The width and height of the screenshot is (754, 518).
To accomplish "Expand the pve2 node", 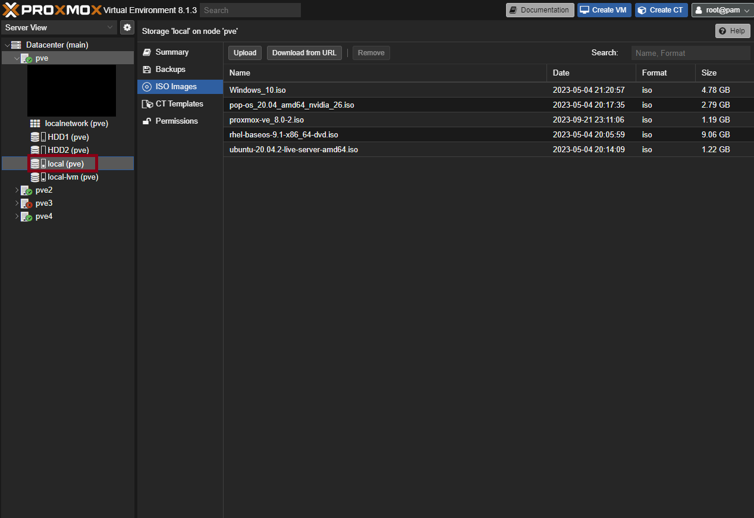I will coord(17,190).
